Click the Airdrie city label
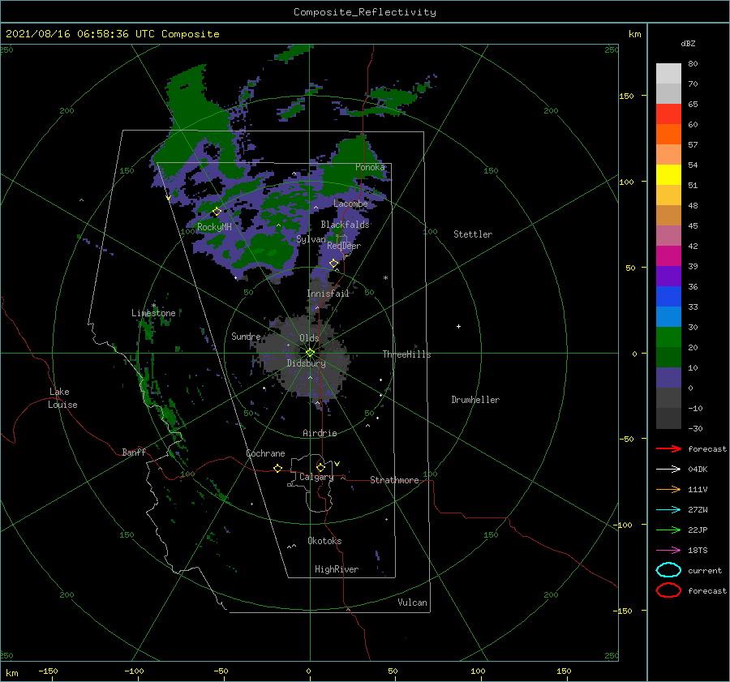This screenshot has width=730, height=682. point(320,433)
